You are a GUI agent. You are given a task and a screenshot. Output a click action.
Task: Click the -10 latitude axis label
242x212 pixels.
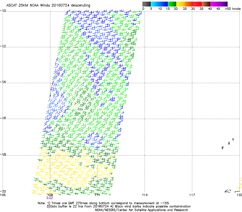point(3,11)
